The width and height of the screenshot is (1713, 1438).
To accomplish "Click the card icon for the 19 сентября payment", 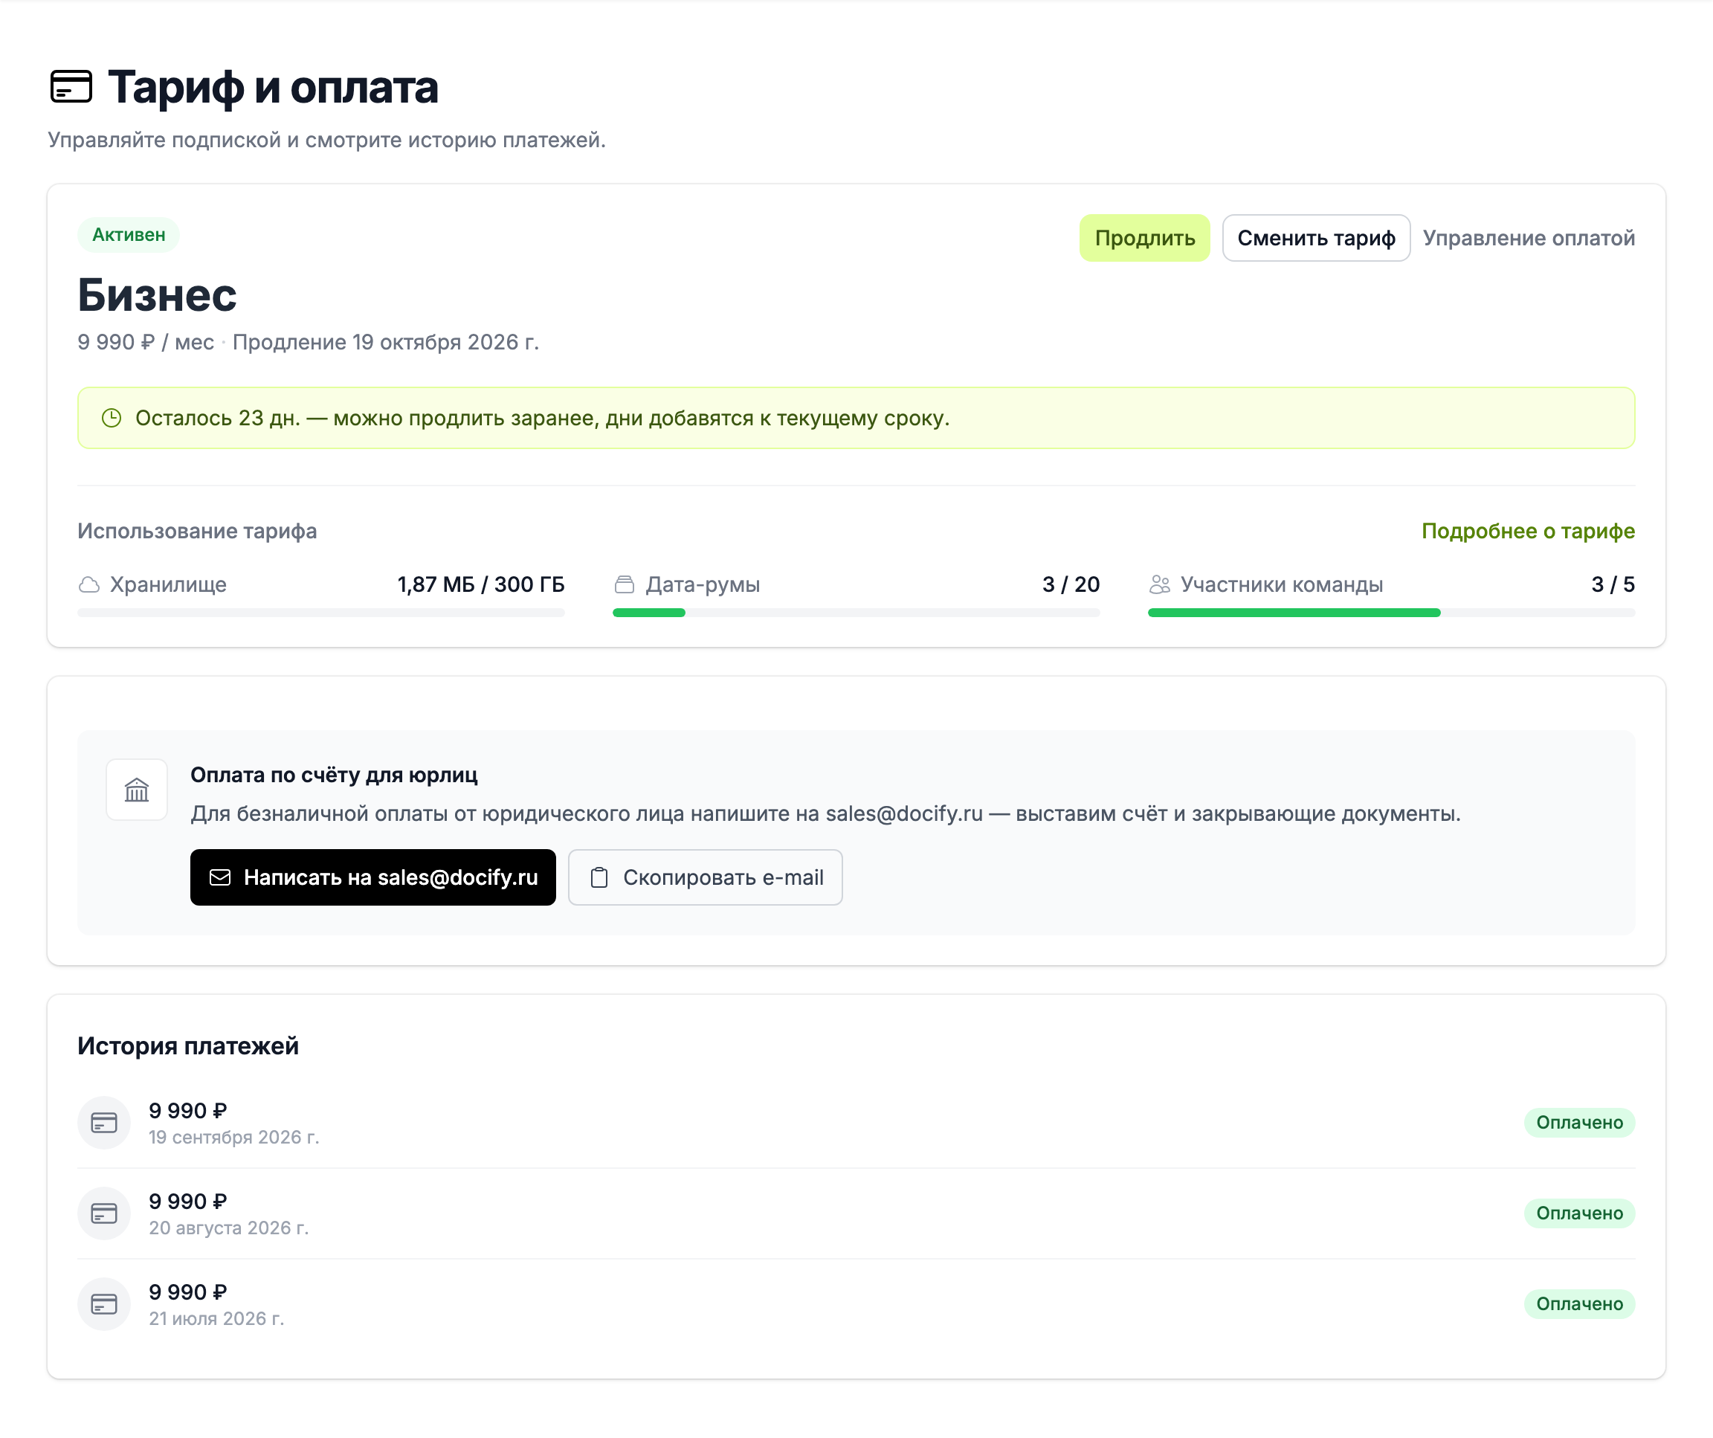I will pos(104,1123).
